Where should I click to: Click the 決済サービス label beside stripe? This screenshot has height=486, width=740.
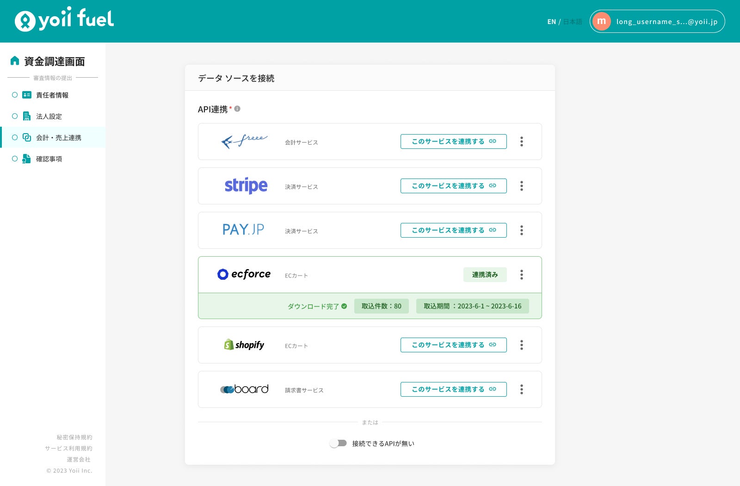pyautogui.click(x=302, y=187)
